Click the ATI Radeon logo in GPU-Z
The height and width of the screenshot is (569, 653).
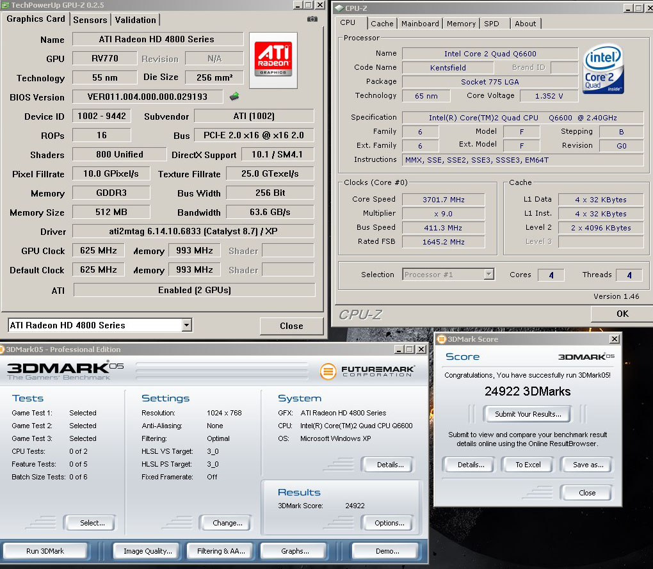pyautogui.click(x=273, y=60)
